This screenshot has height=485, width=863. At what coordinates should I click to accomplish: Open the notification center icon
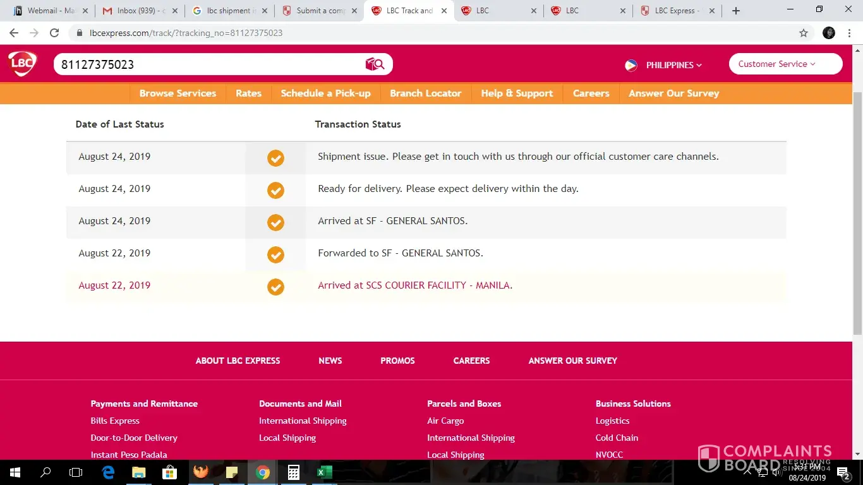tap(843, 472)
